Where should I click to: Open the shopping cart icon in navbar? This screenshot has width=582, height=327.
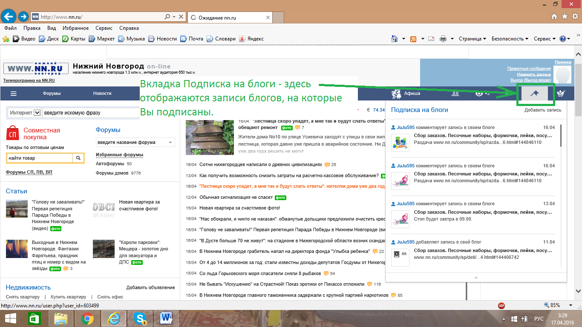pyautogui.click(x=561, y=93)
